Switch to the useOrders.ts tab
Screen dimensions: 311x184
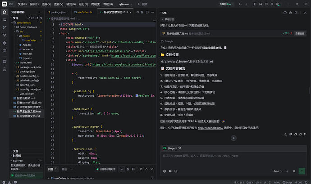83,12
